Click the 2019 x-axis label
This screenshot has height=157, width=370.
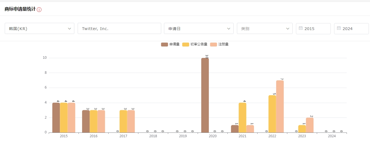(183, 136)
